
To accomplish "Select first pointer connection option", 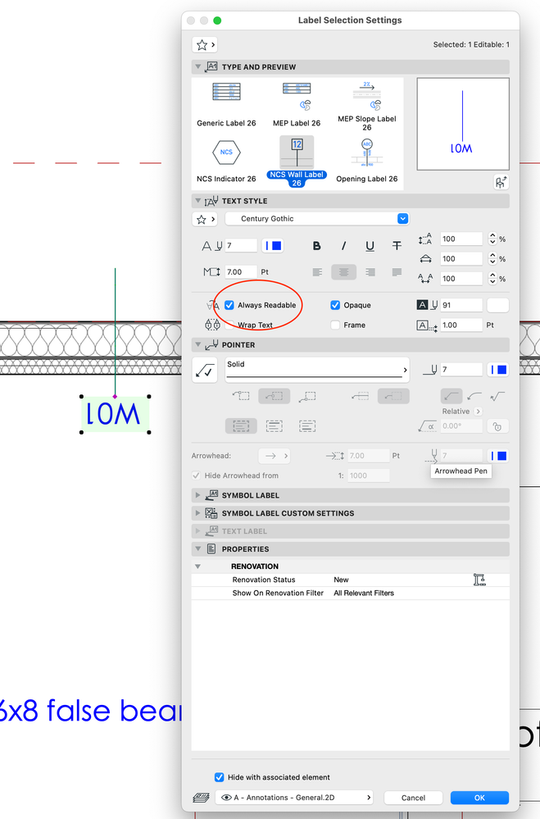I will 241,397.
